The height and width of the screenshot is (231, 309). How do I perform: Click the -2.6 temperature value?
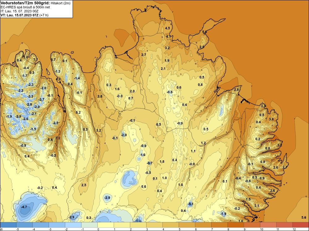25,119
